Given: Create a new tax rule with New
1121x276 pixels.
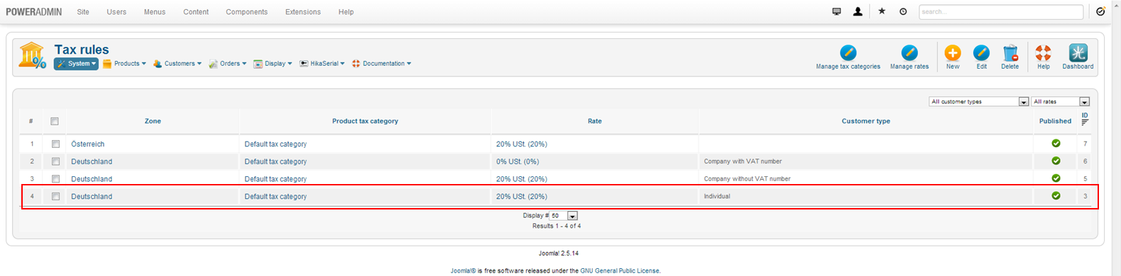Looking at the screenshot, I should click(953, 52).
